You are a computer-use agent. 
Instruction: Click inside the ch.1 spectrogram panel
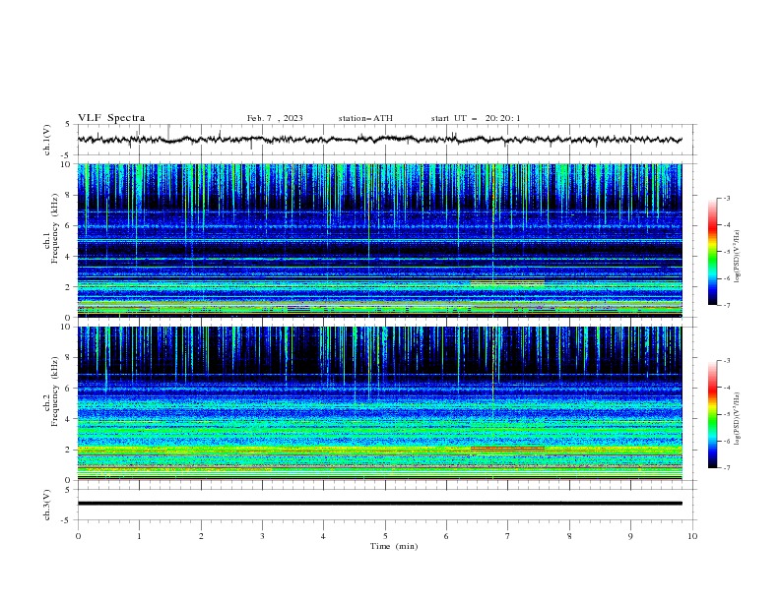379,240
